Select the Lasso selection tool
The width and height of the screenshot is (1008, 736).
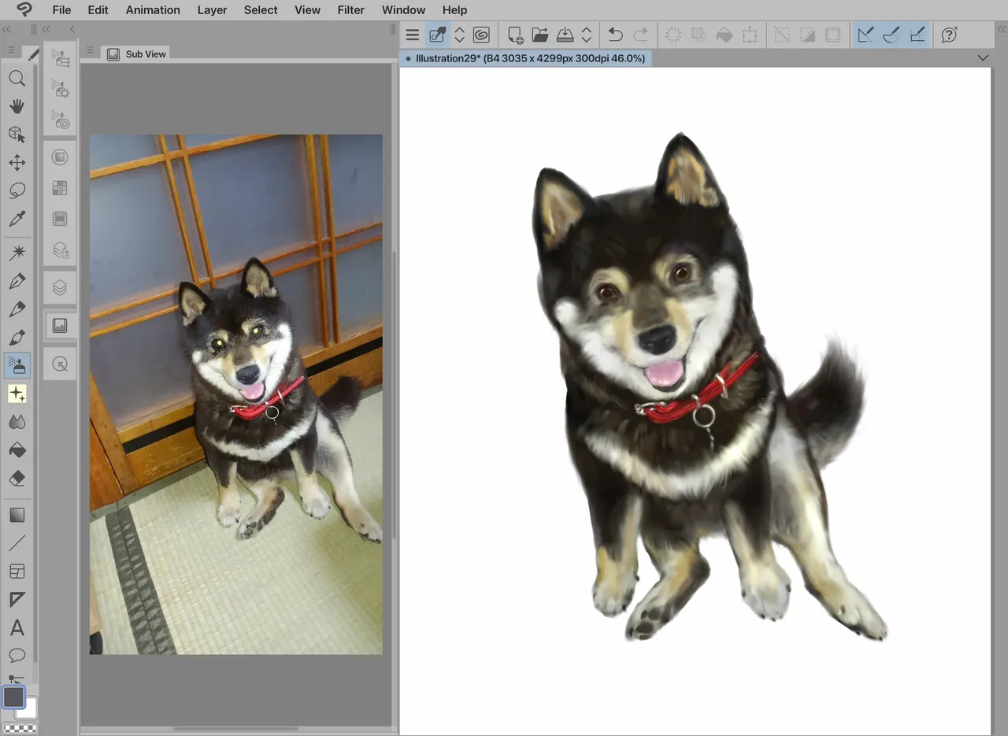click(x=17, y=190)
